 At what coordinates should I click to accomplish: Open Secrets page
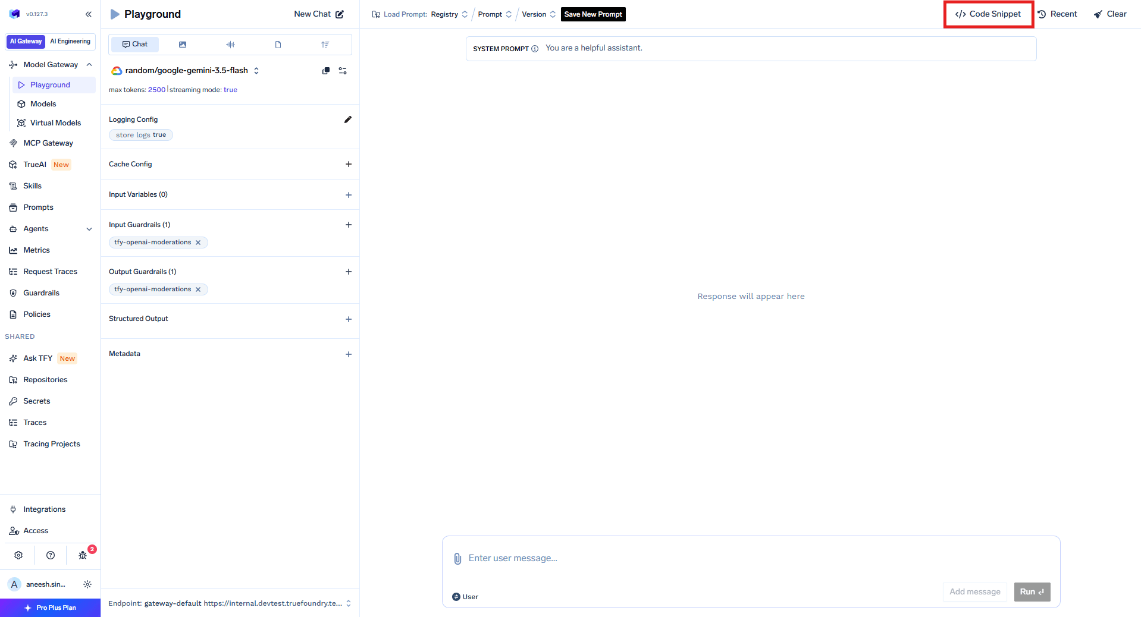pos(36,401)
